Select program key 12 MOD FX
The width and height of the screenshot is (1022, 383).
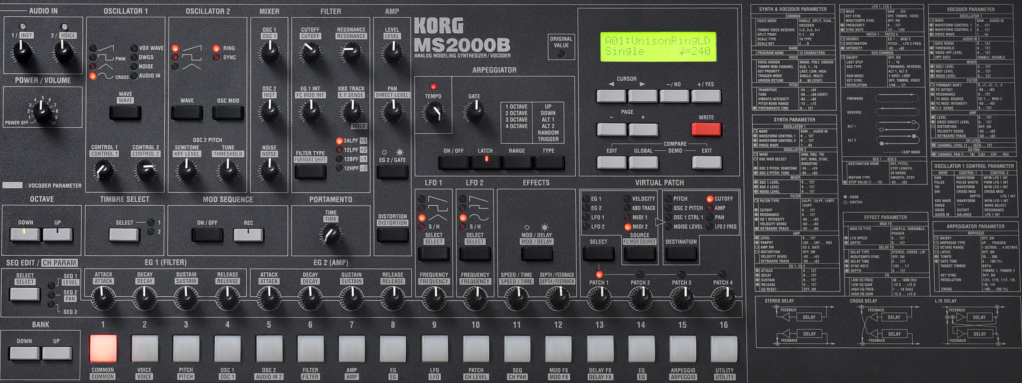coord(558,349)
